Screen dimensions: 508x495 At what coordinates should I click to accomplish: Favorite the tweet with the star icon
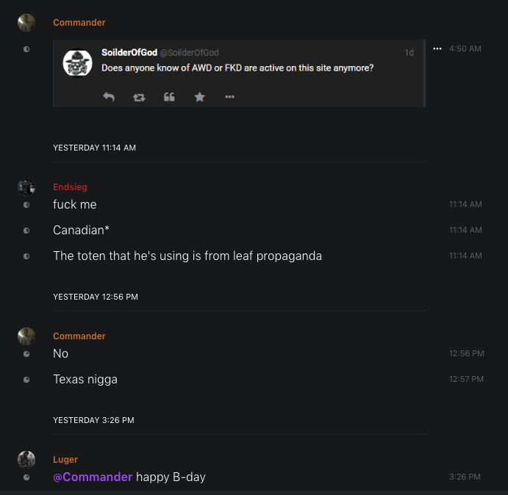click(199, 97)
